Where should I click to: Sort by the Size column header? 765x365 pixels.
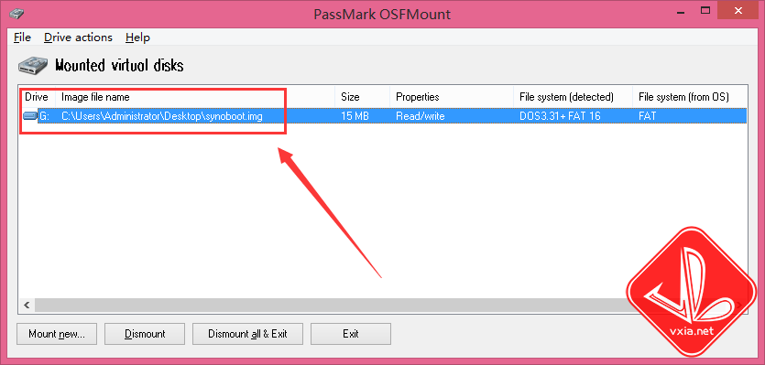[363, 97]
